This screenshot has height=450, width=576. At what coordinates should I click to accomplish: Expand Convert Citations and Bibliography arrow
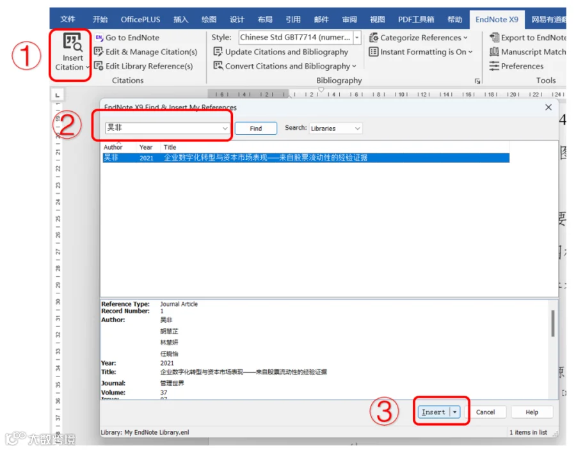(354, 66)
